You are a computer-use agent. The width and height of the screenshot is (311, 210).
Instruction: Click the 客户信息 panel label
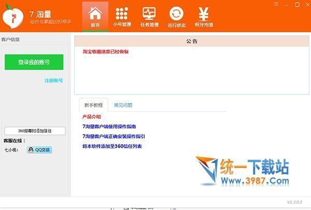pyautogui.click(x=10, y=40)
